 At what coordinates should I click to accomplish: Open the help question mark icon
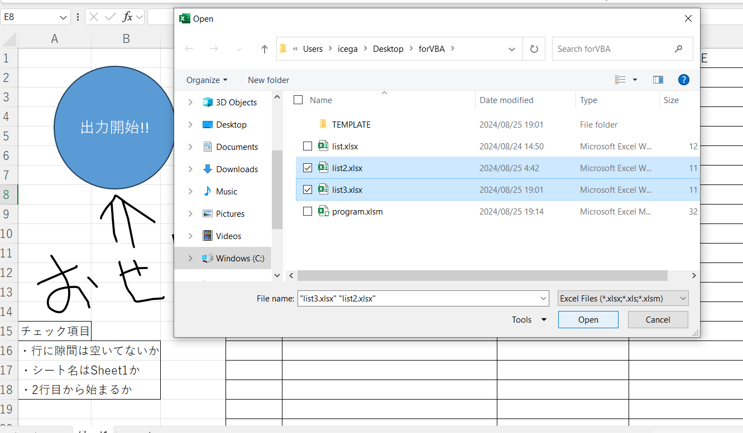683,80
